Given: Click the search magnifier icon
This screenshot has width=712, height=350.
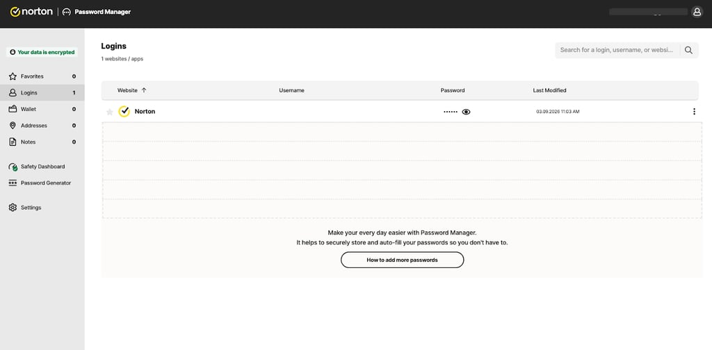Looking at the screenshot, I should coord(688,50).
